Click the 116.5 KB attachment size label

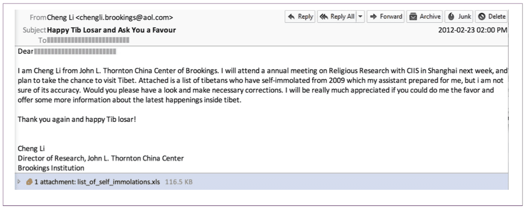click(x=179, y=182)
